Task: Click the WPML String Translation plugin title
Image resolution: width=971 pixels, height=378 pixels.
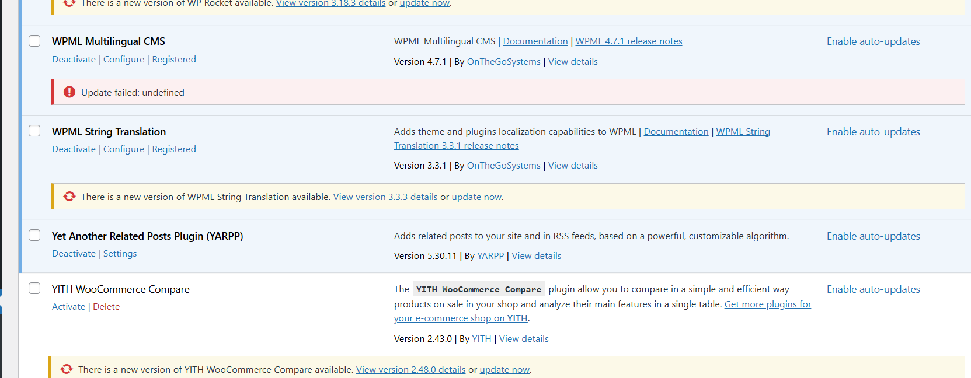Action: tap(109, 132)
